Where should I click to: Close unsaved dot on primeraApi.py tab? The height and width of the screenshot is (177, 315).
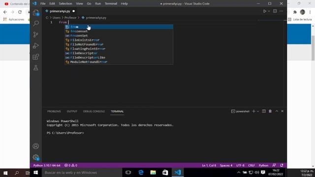pos(73,11)
